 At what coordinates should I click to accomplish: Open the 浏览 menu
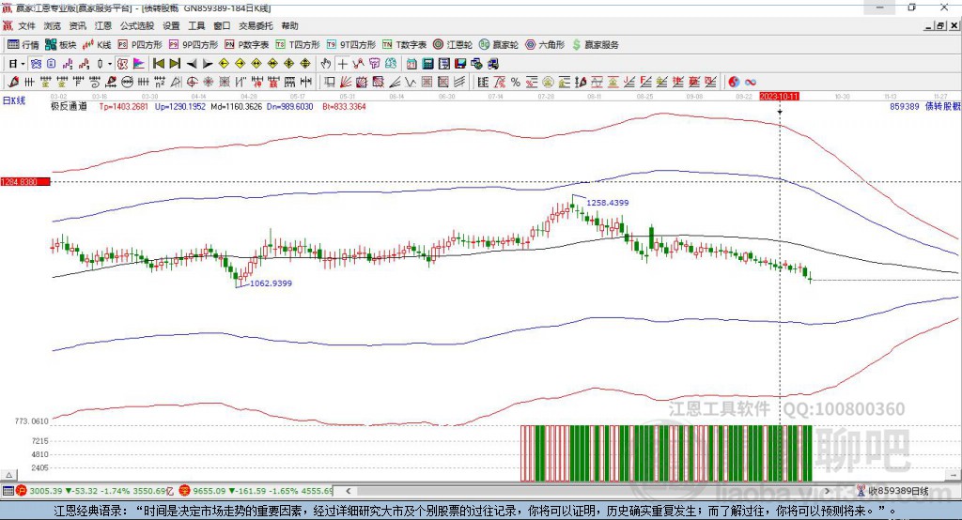tap(53, 25)
